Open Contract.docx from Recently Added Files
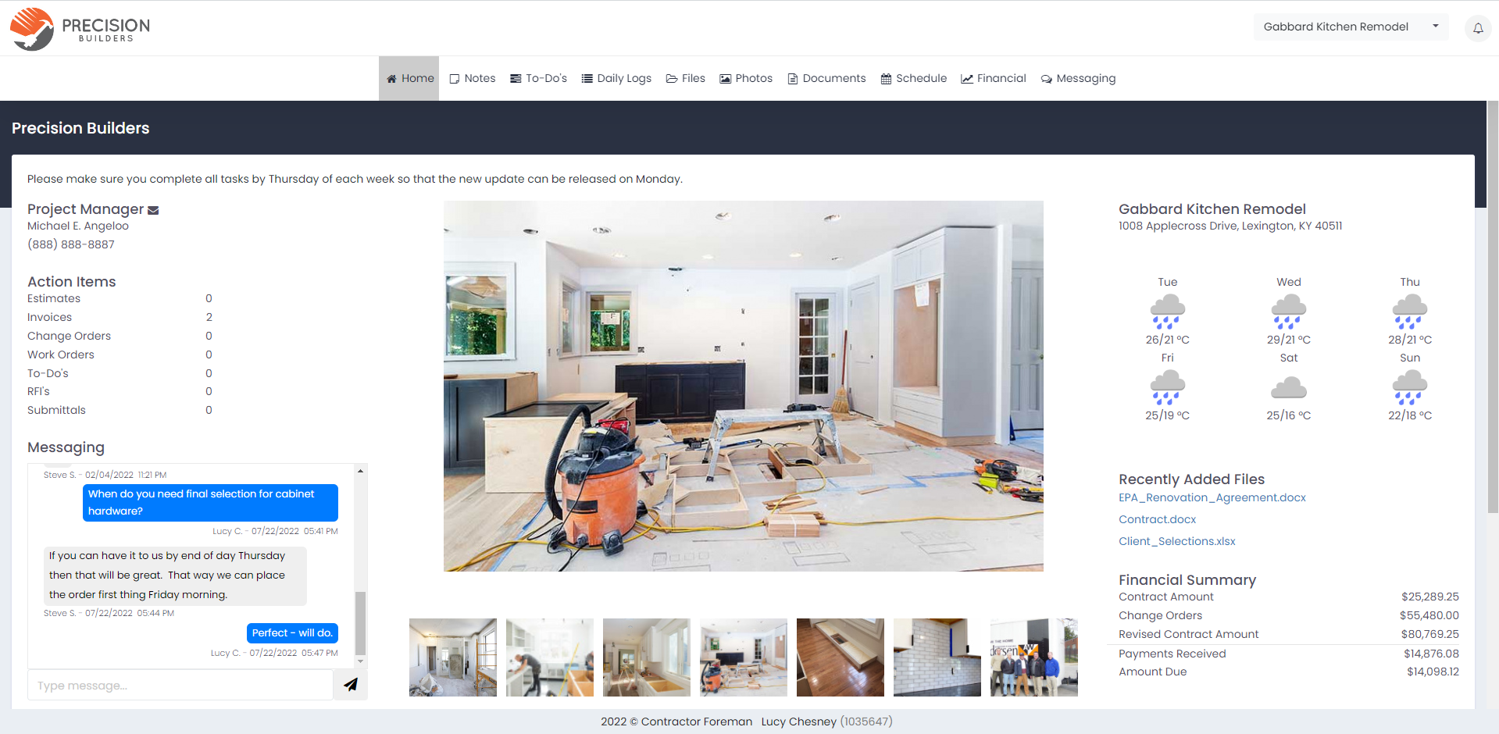 point(1157,519)
